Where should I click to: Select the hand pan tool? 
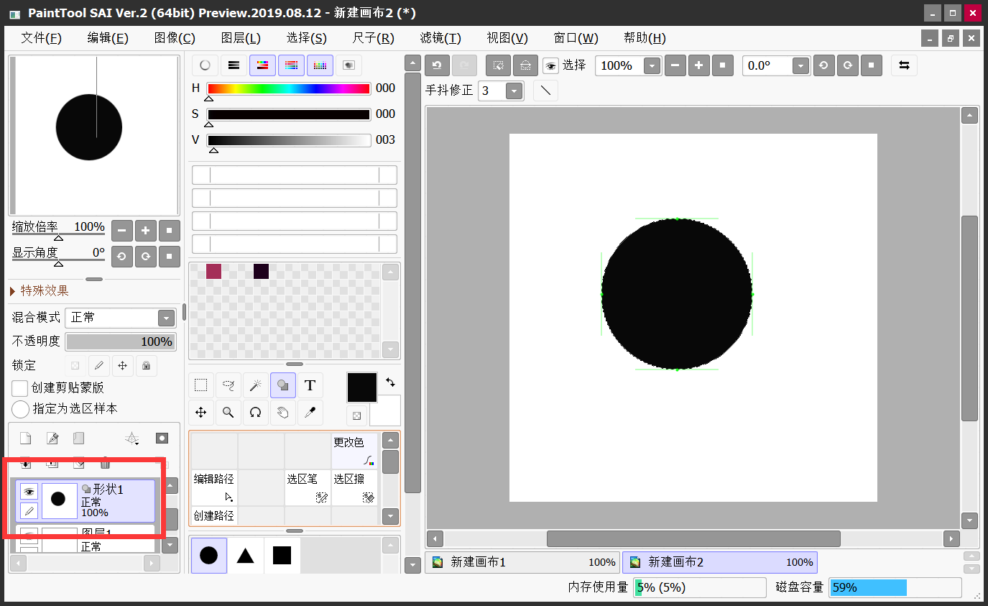pos(283,413)
